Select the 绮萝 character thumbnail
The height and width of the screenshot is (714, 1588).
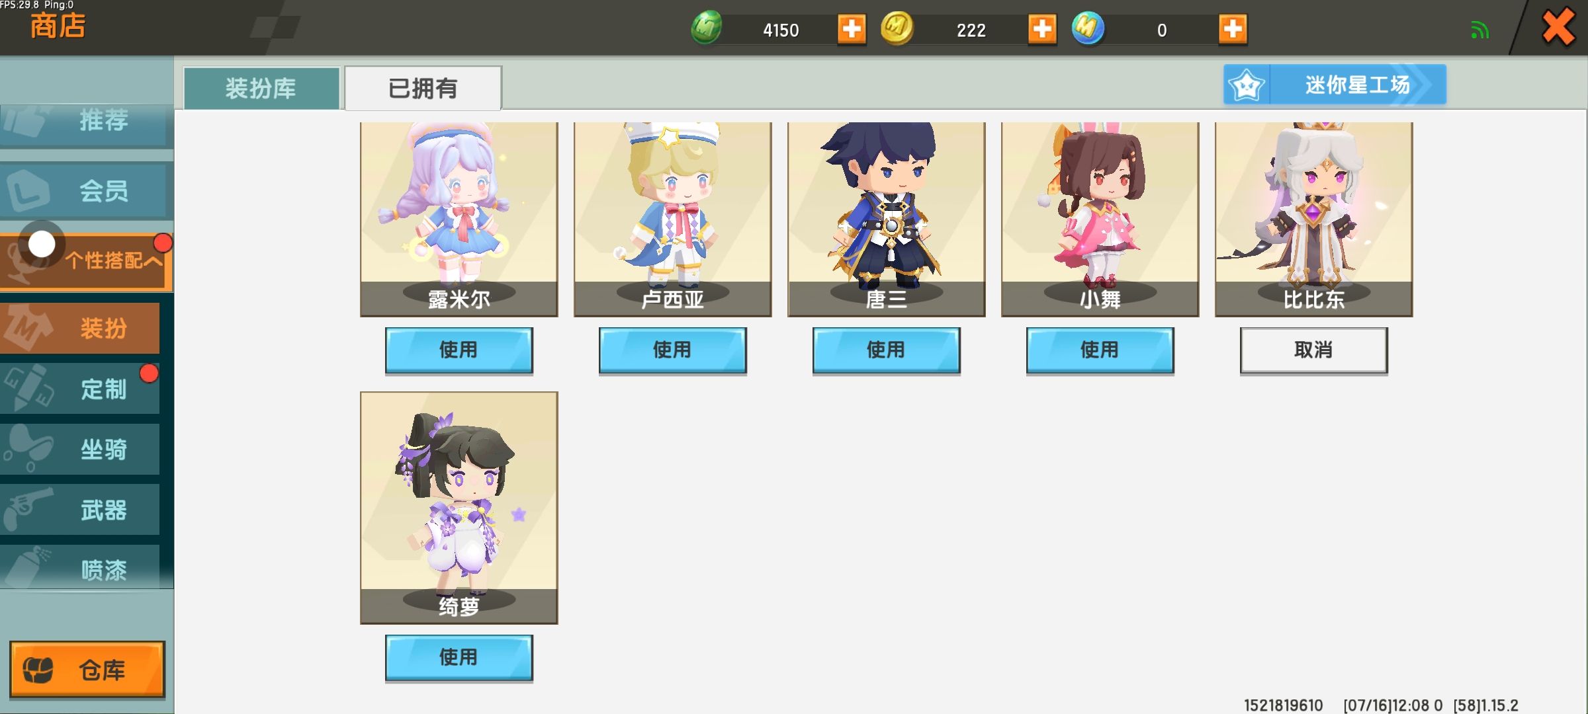coord(459,508)
